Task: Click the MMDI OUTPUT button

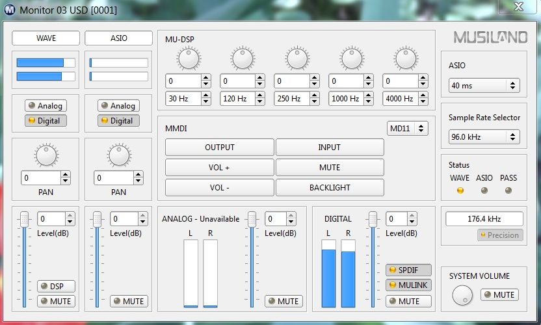Action: [x=219, y=148]
